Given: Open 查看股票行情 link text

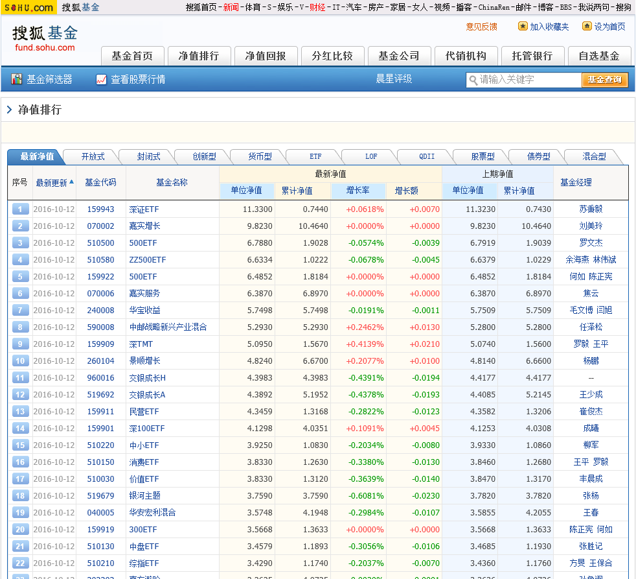Looking at the screenshot, I should 139,80.
